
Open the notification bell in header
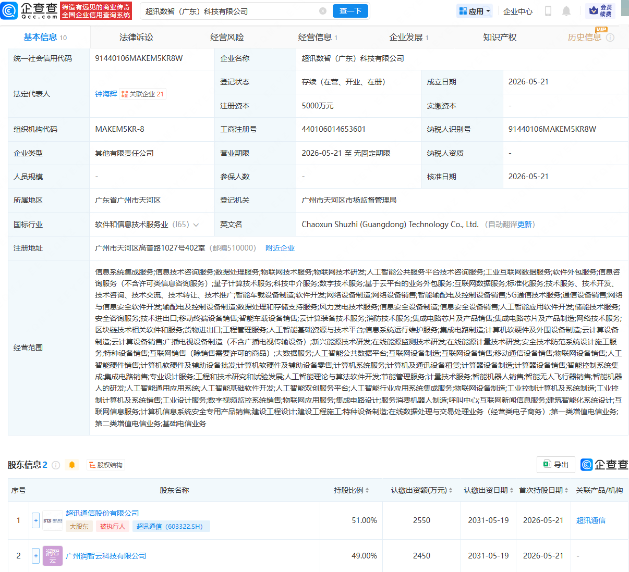(566, 11)
